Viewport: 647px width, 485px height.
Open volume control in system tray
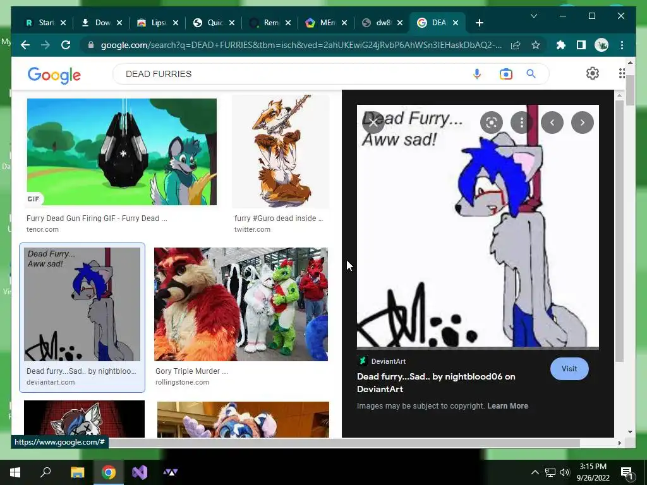coord(565,472)
